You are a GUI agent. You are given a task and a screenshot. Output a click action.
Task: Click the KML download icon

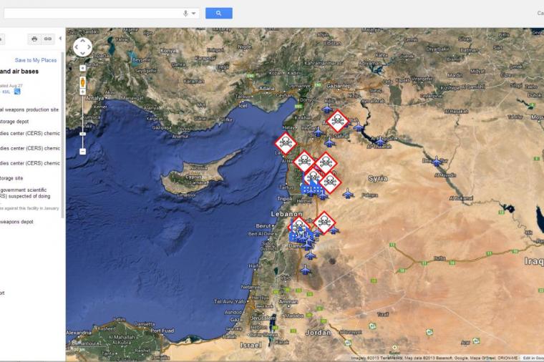click(x=17, y=91)
